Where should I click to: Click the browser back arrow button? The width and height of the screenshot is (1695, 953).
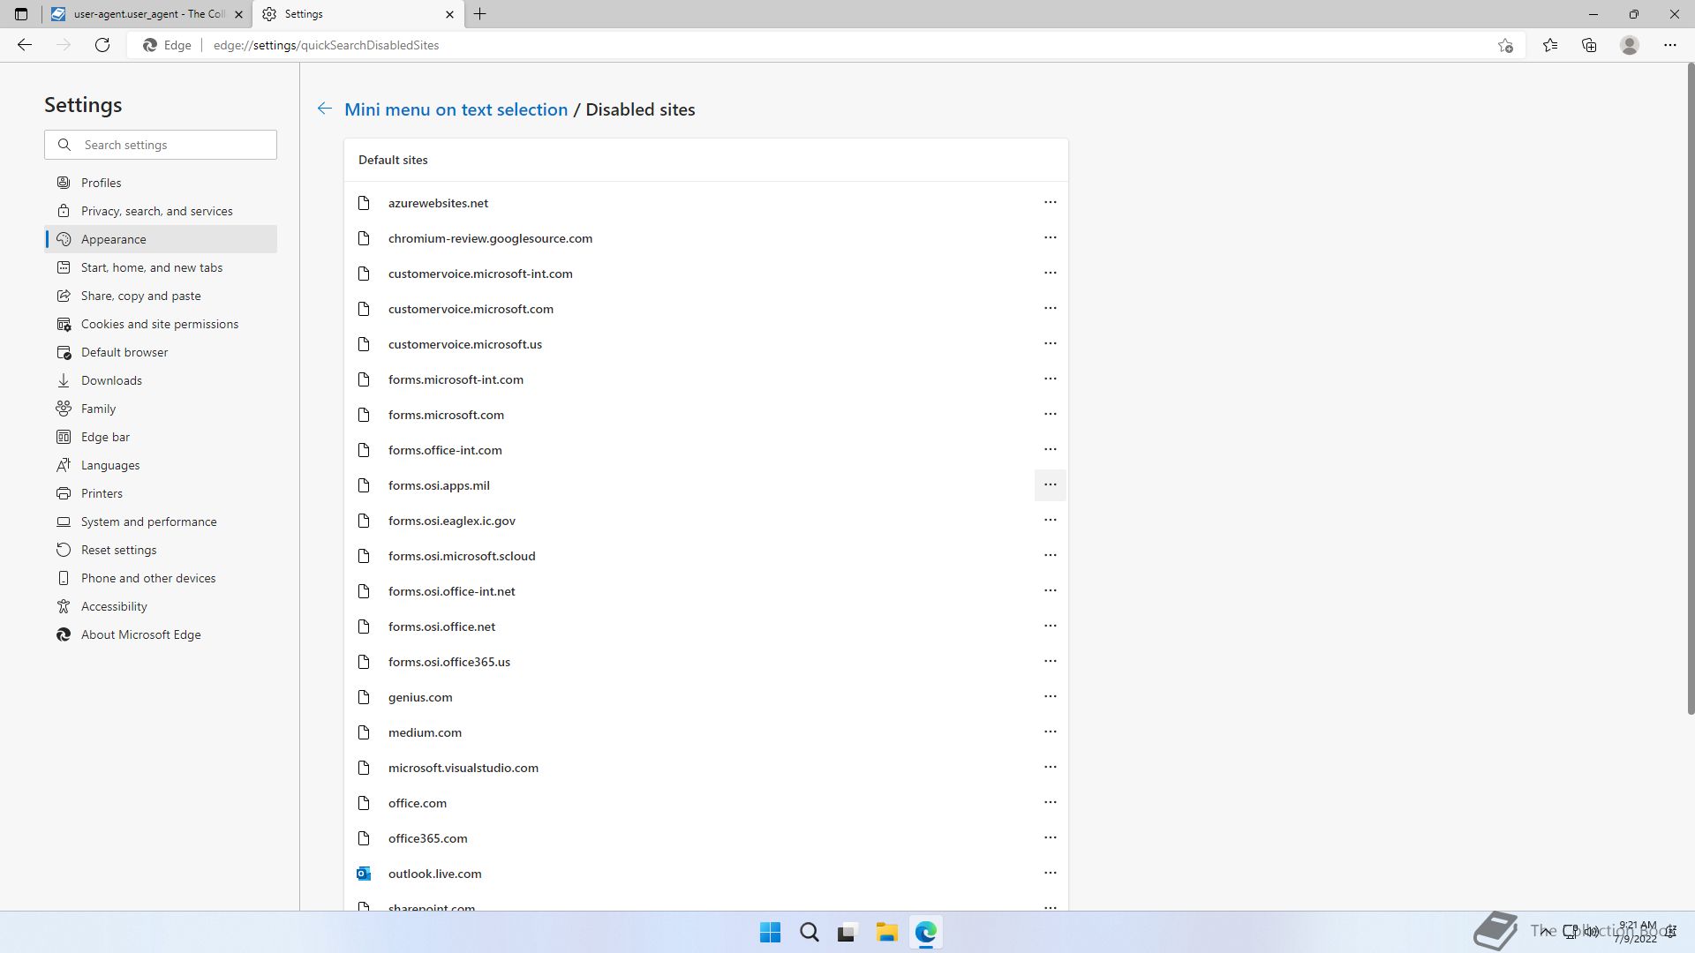tap(25, 45)
